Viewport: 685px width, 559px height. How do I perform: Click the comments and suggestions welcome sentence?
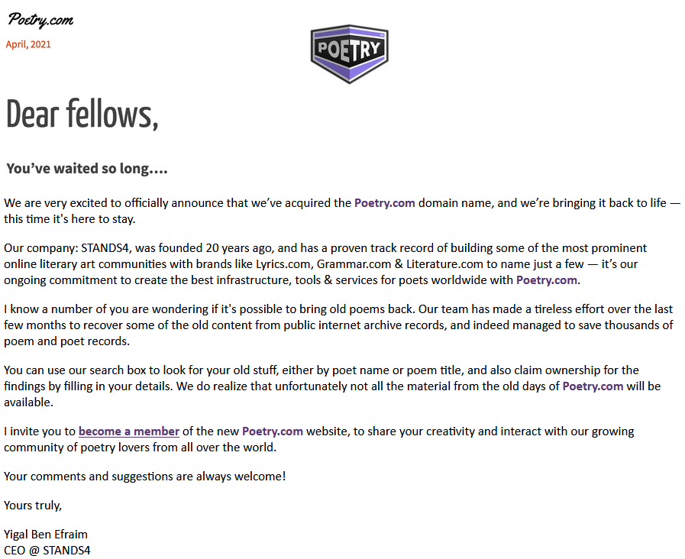145,477
